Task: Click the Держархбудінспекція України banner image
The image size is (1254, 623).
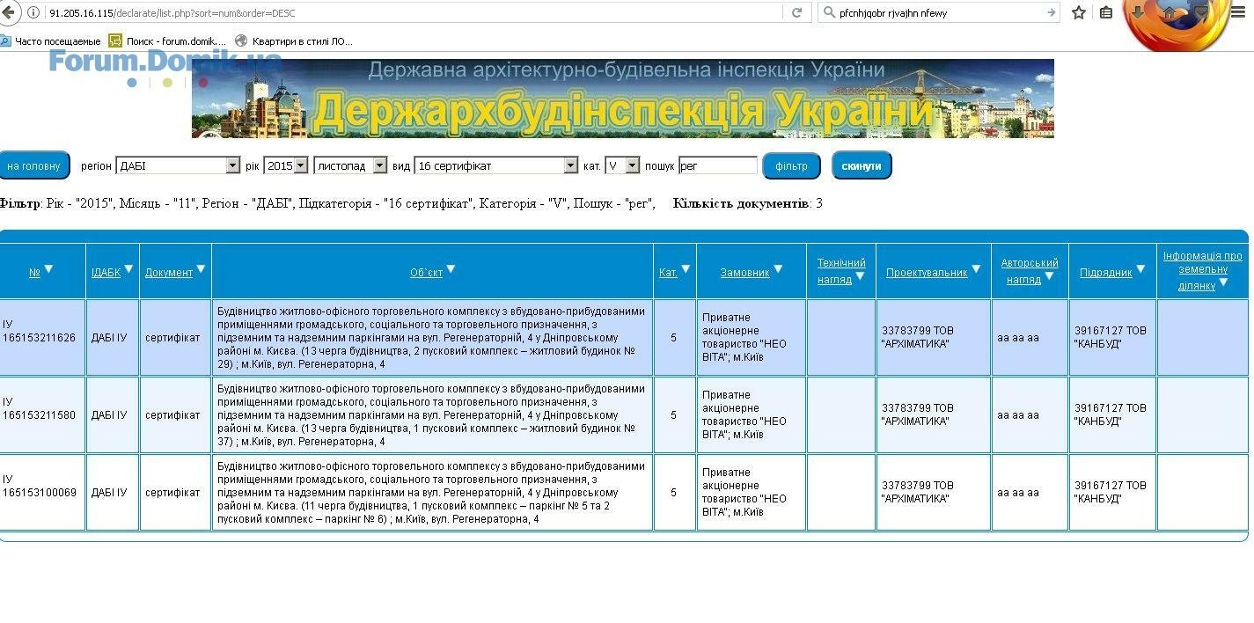Action: (x=623, y=99)
